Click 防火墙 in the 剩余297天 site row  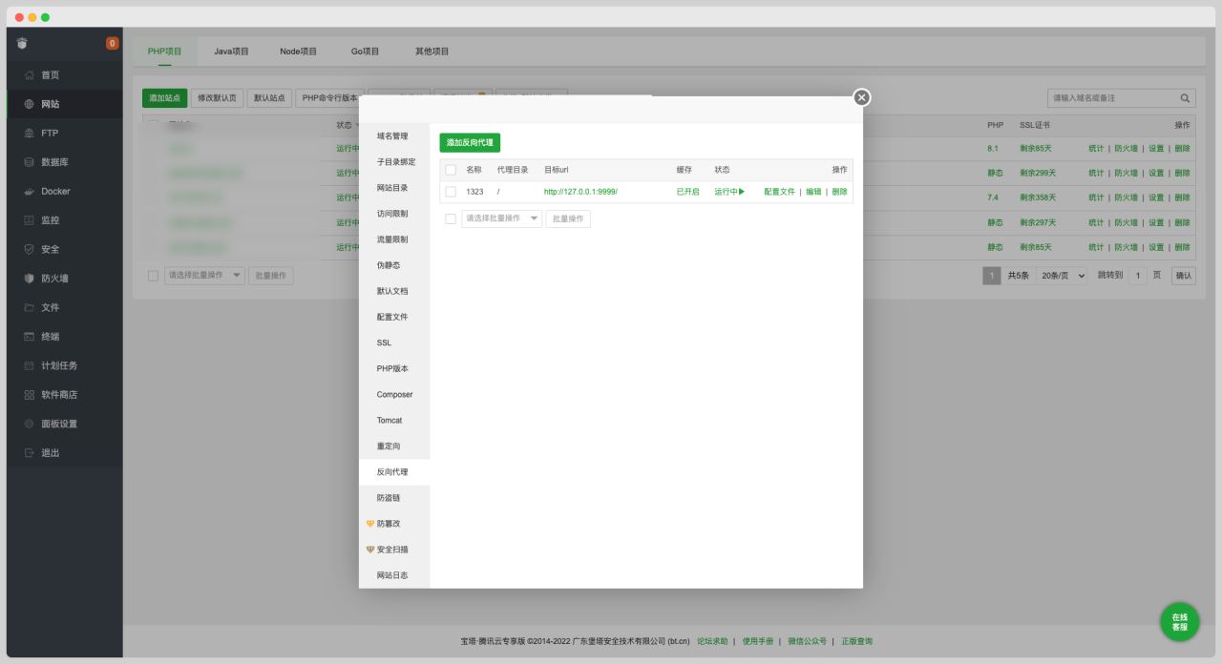tap(1126, 223)
